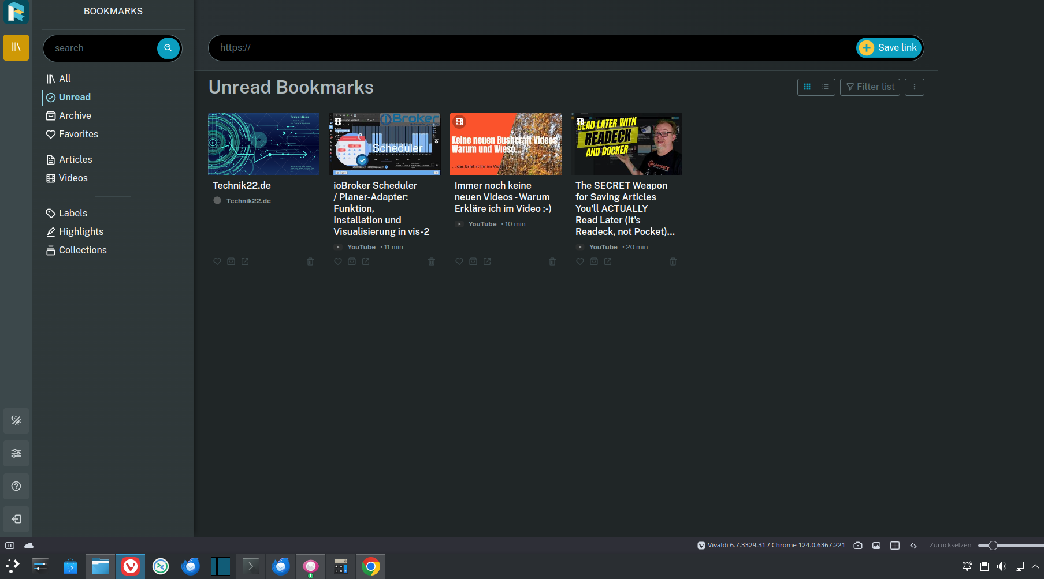1044x579 pixels.
Task: Filter by Videos in sidebar
Action: tap(67, 178)
